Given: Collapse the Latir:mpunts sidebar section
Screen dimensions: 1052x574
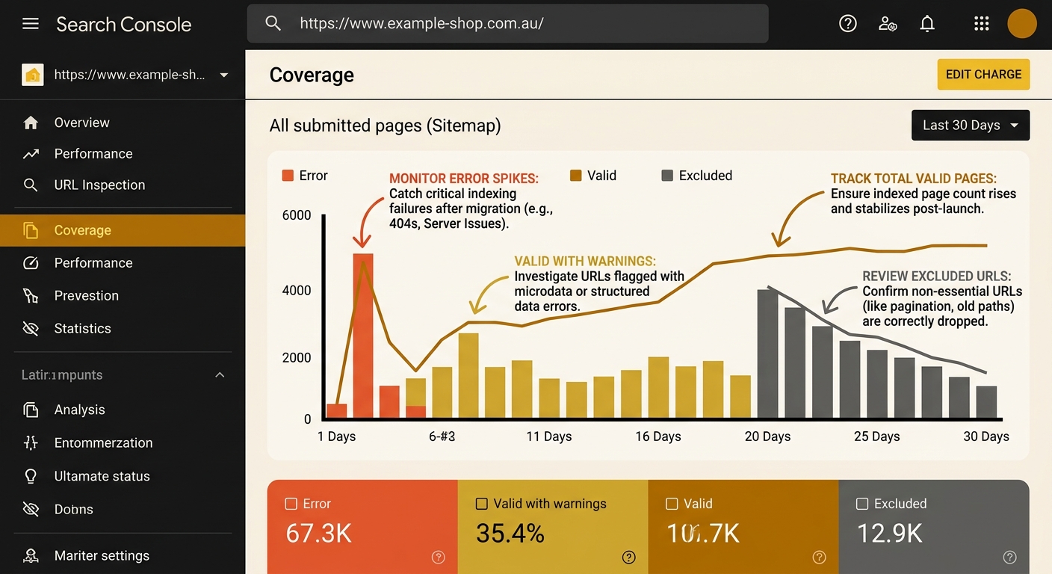Looking at the screenshot, I should tap(220, 374).
